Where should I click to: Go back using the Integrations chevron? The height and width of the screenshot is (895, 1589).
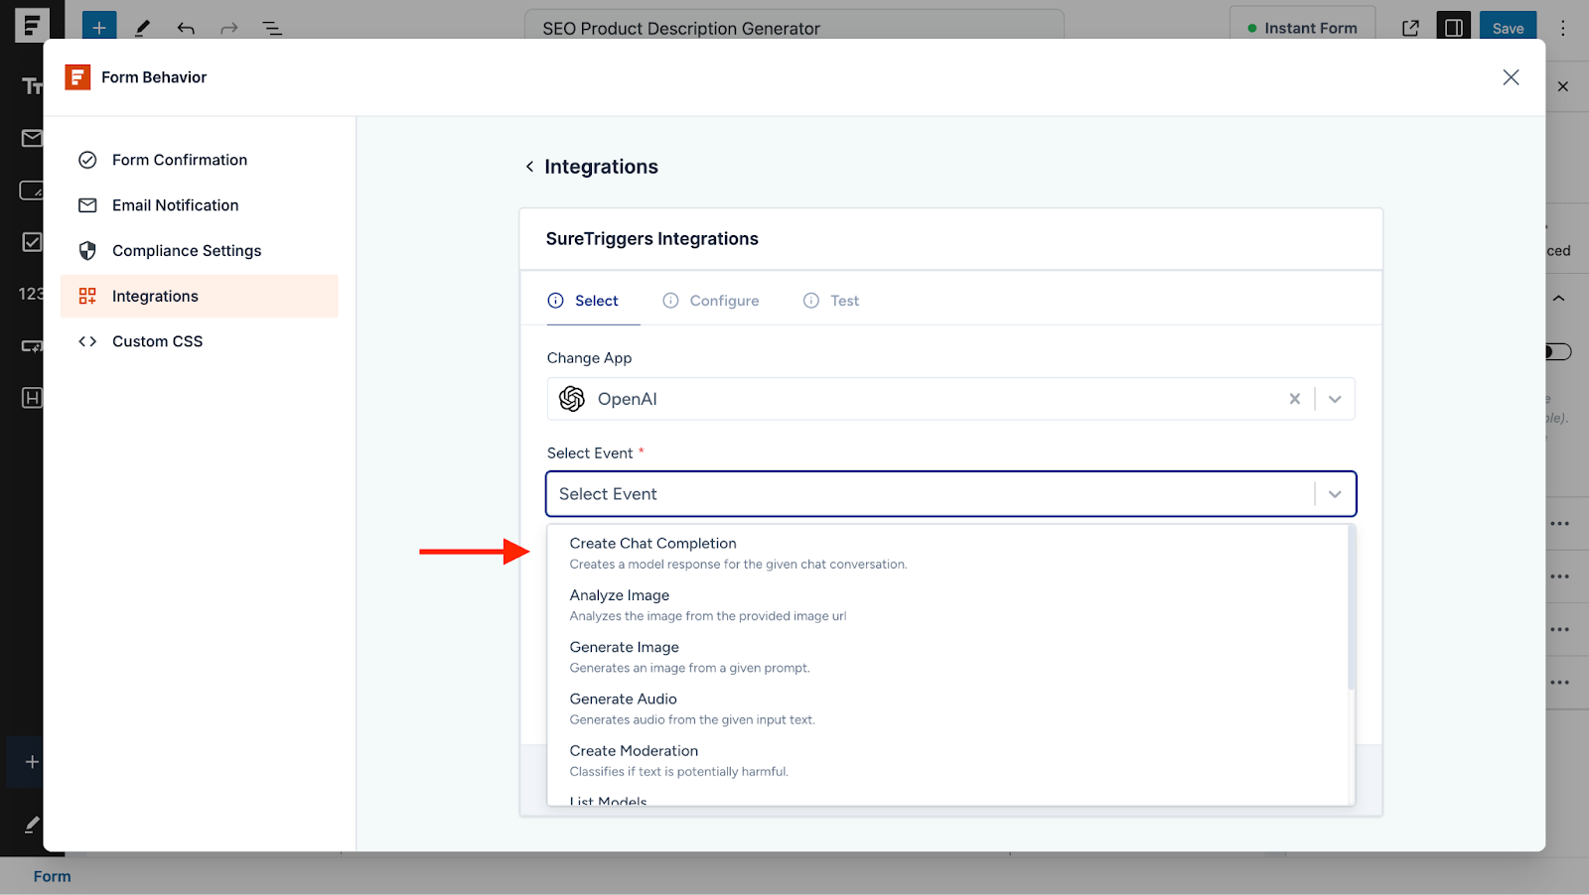pos(530,166)
